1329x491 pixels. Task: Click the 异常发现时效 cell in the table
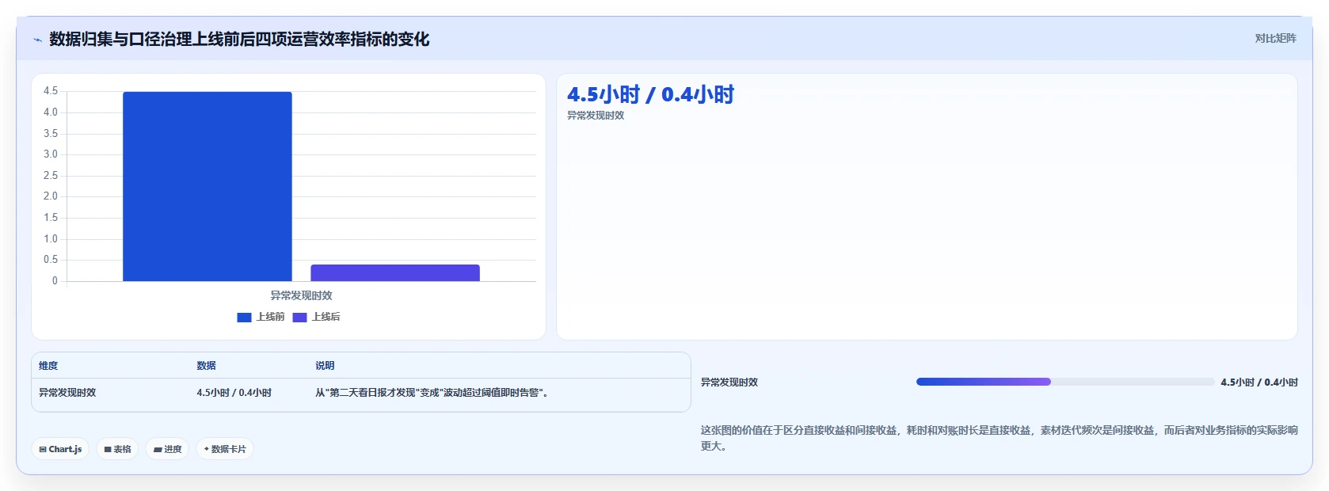pos(67,393)
